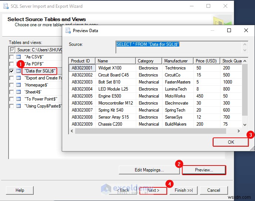Image resolution: width=255 pixels, height=201 pixels.
Task: Uncheck the 'Data (for SQL)$' checkbox
Action: click(11, 71)
